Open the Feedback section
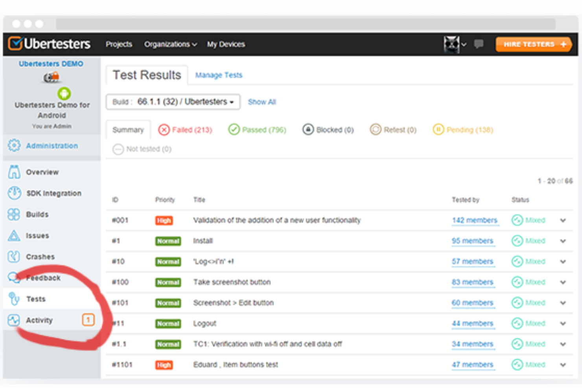The height and width of the screenshot is (388, 582). (43, 278)
